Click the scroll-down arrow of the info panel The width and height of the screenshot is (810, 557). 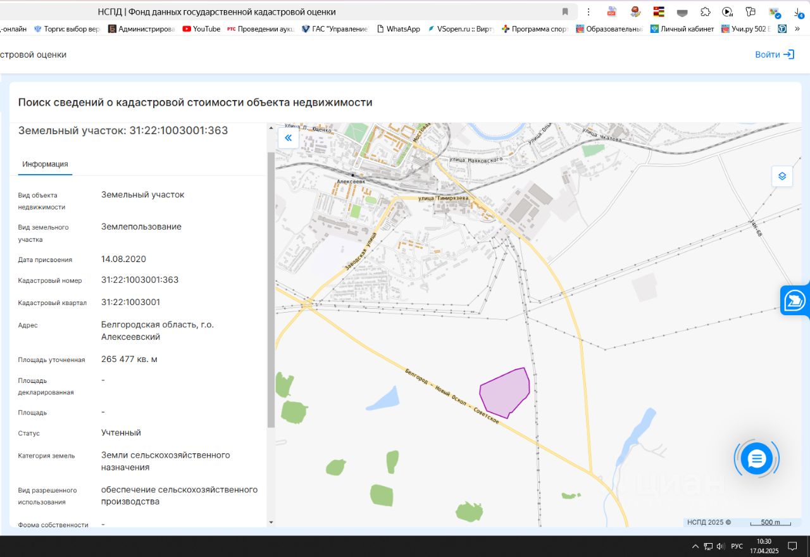pyautogui.click(x=271, y=523)
